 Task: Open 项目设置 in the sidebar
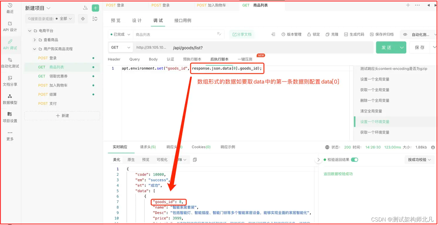(10, 117)
